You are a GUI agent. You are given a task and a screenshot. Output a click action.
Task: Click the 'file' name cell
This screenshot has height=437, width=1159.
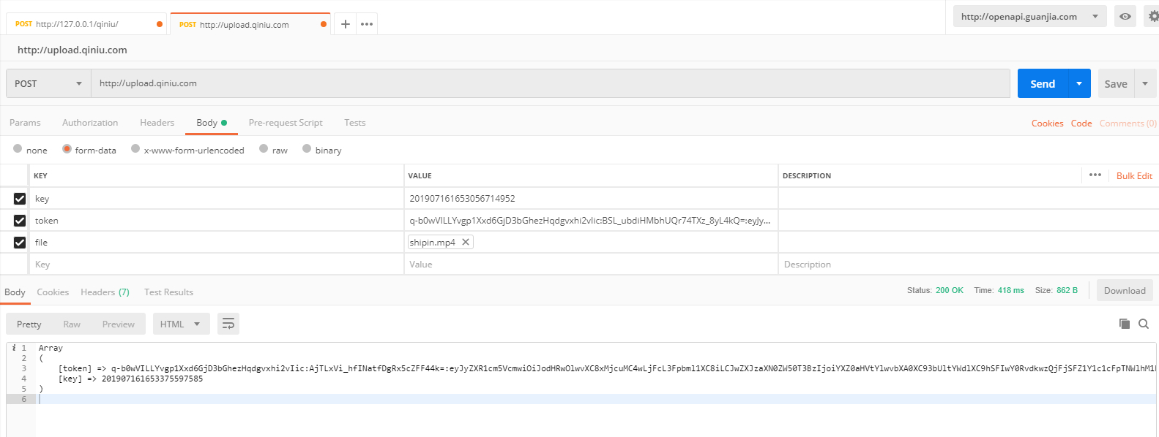coord(217,242)
